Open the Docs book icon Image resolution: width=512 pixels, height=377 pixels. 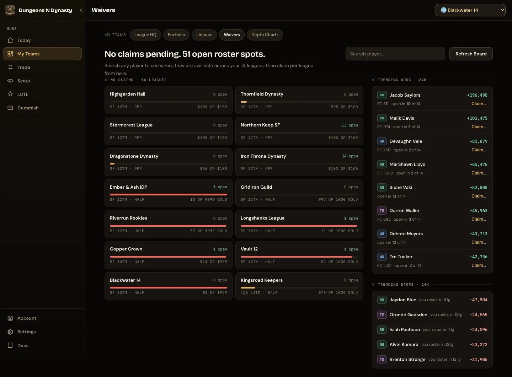point(10,345)
